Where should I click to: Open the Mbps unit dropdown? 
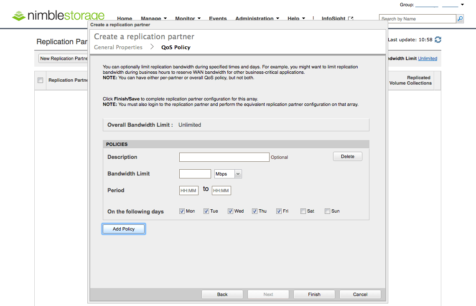(x=228, y=174)
